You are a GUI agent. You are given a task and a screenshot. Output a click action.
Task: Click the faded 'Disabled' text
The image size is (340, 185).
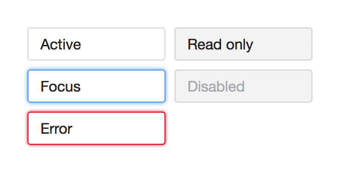tap(216, 87)
